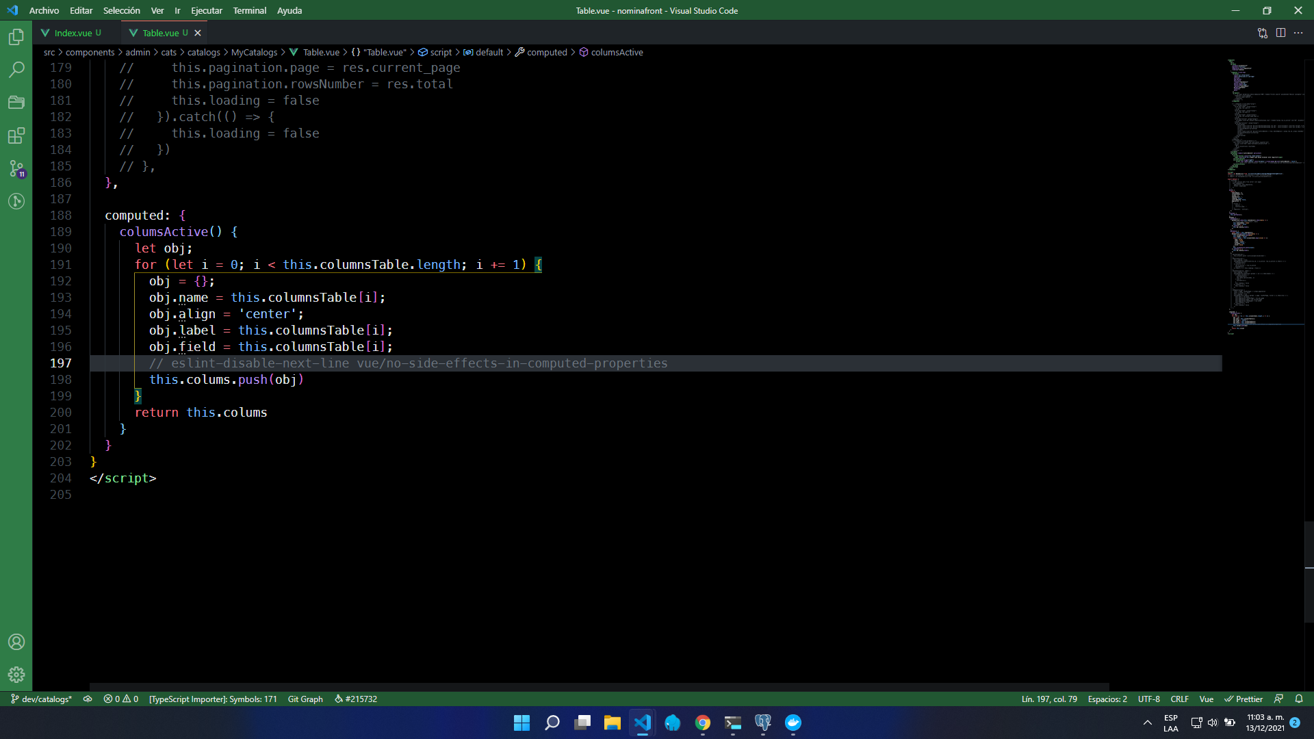Click the publish changes cloud icon
1314x739 pixels.
[88, 699]
